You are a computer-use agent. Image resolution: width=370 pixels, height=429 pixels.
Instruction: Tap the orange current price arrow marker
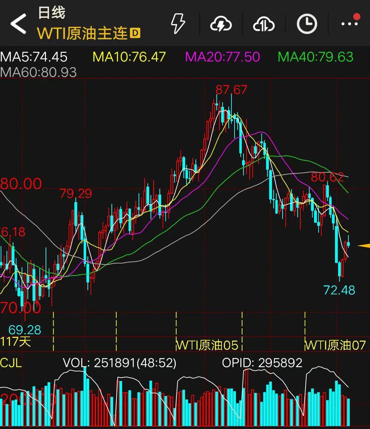click(364, 245)
